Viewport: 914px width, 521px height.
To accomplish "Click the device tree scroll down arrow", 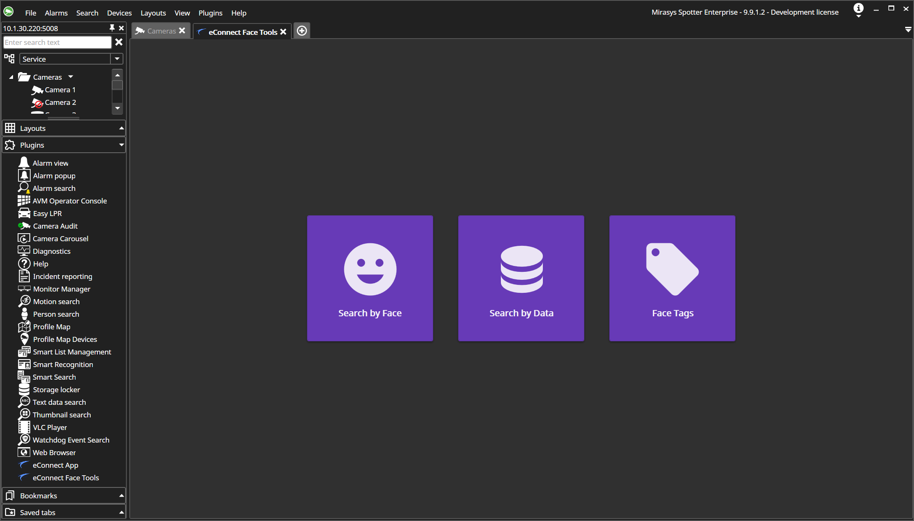I will [x=118, y=108].
